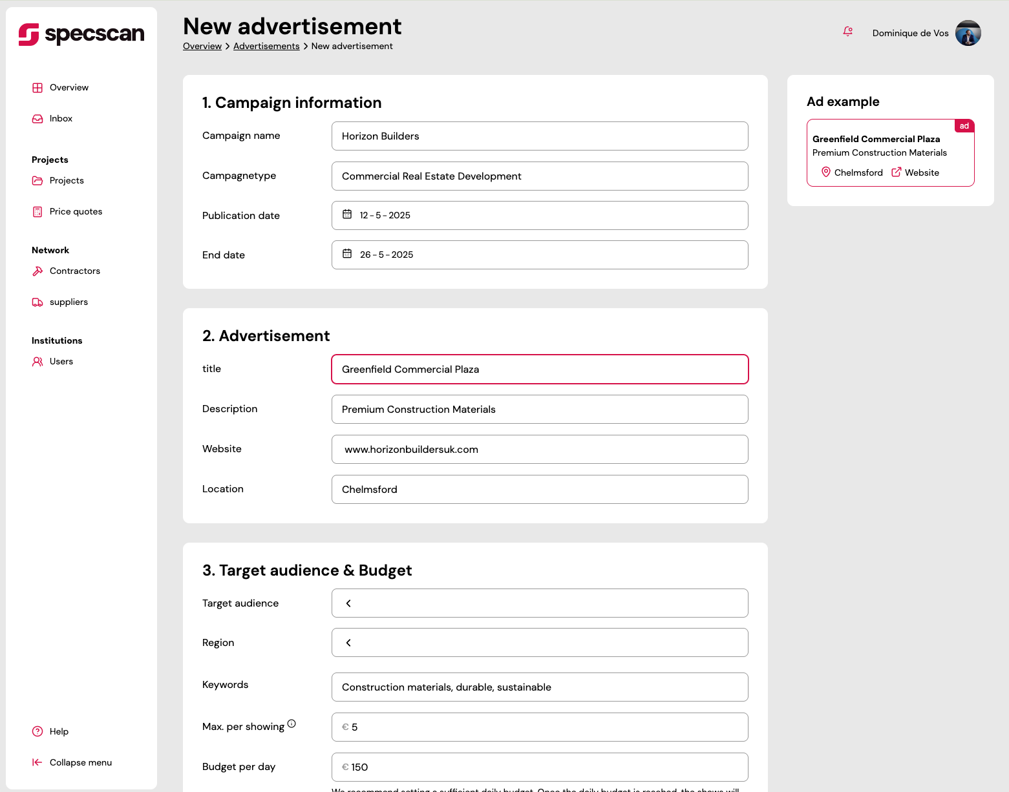Focus the Description field
The height and width of the screenshot is (792, 1009).
point(540,409)
